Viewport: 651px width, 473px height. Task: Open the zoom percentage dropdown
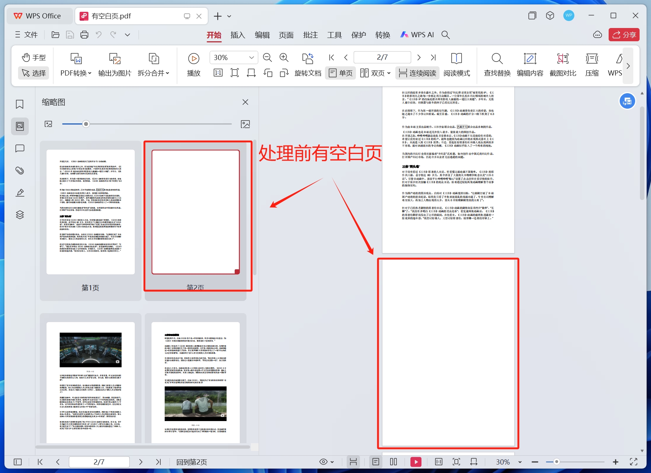(251, 57)
